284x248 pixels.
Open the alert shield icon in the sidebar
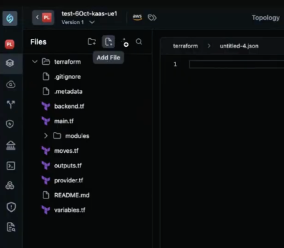(x=11, y=207)
